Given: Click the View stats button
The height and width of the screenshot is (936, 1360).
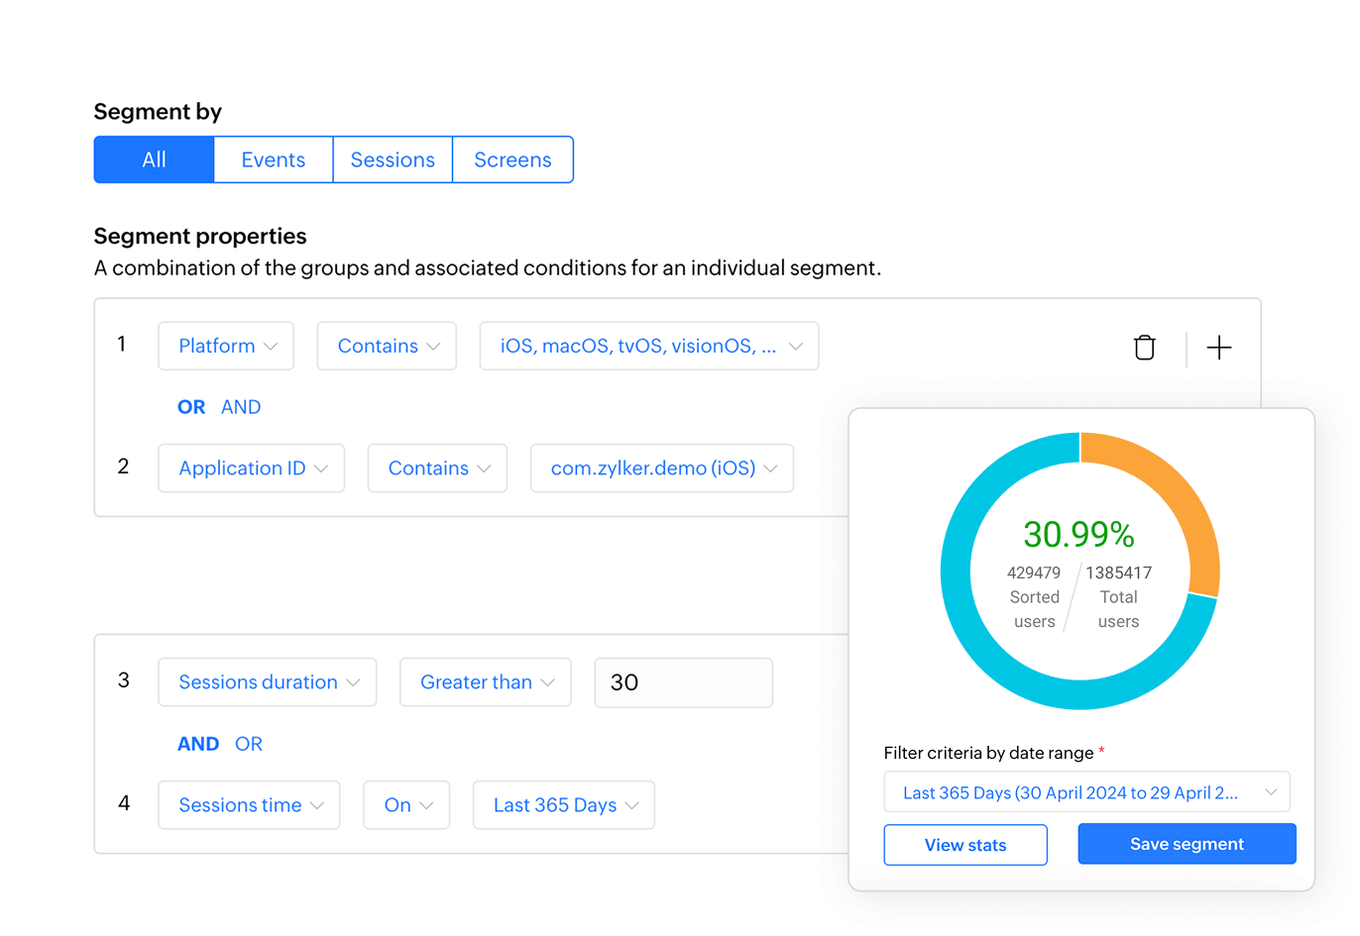Looking at the screenshot, I should pos(964,844).
